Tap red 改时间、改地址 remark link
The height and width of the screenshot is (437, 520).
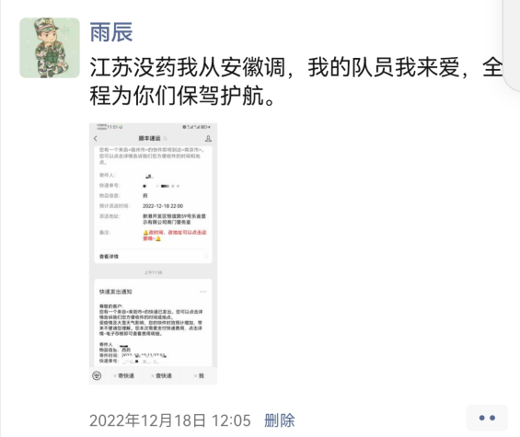[175, 236]
